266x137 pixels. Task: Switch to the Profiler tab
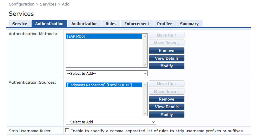click(x=165, y=24)
